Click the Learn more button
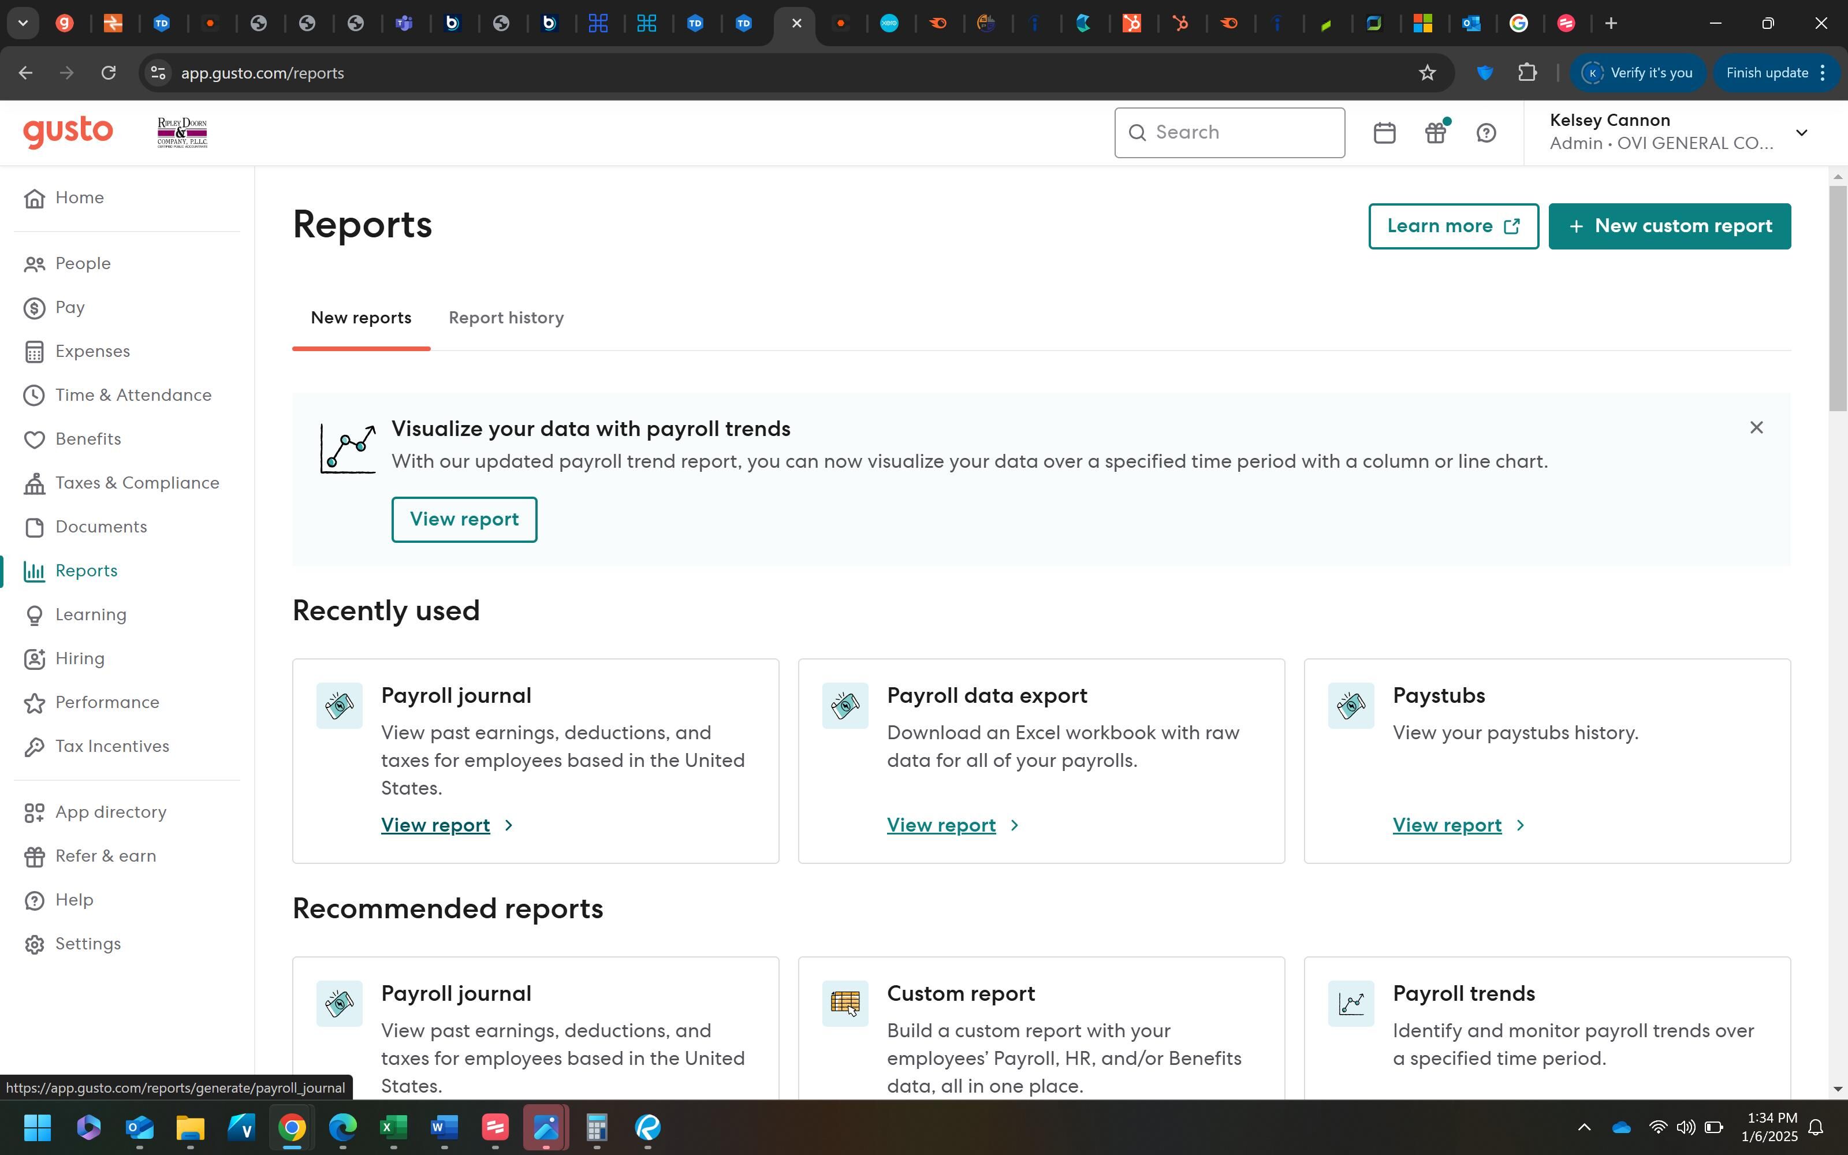The width and height of the screenshot is (1848, 1155). 1452,226
